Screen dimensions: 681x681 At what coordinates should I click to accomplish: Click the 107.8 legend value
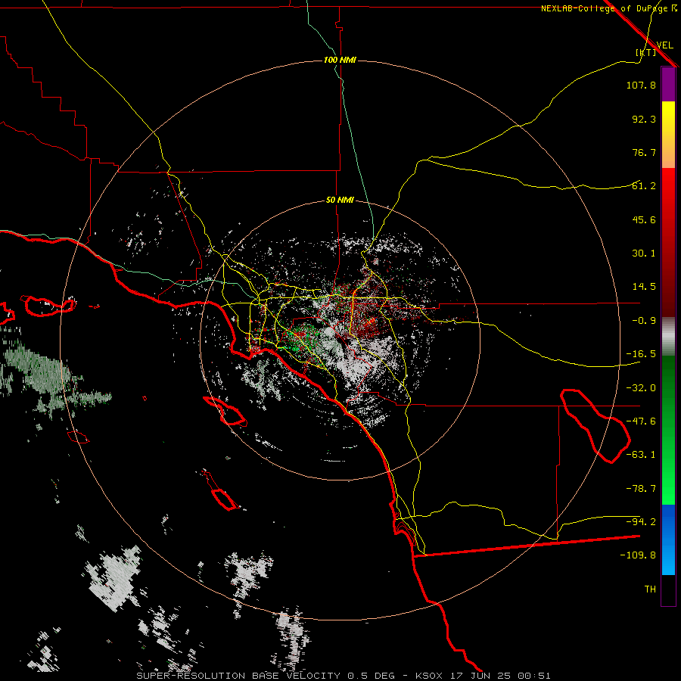[641, 85]
